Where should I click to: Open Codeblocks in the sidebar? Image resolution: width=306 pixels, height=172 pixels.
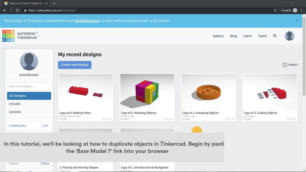[x=18, y=126]
